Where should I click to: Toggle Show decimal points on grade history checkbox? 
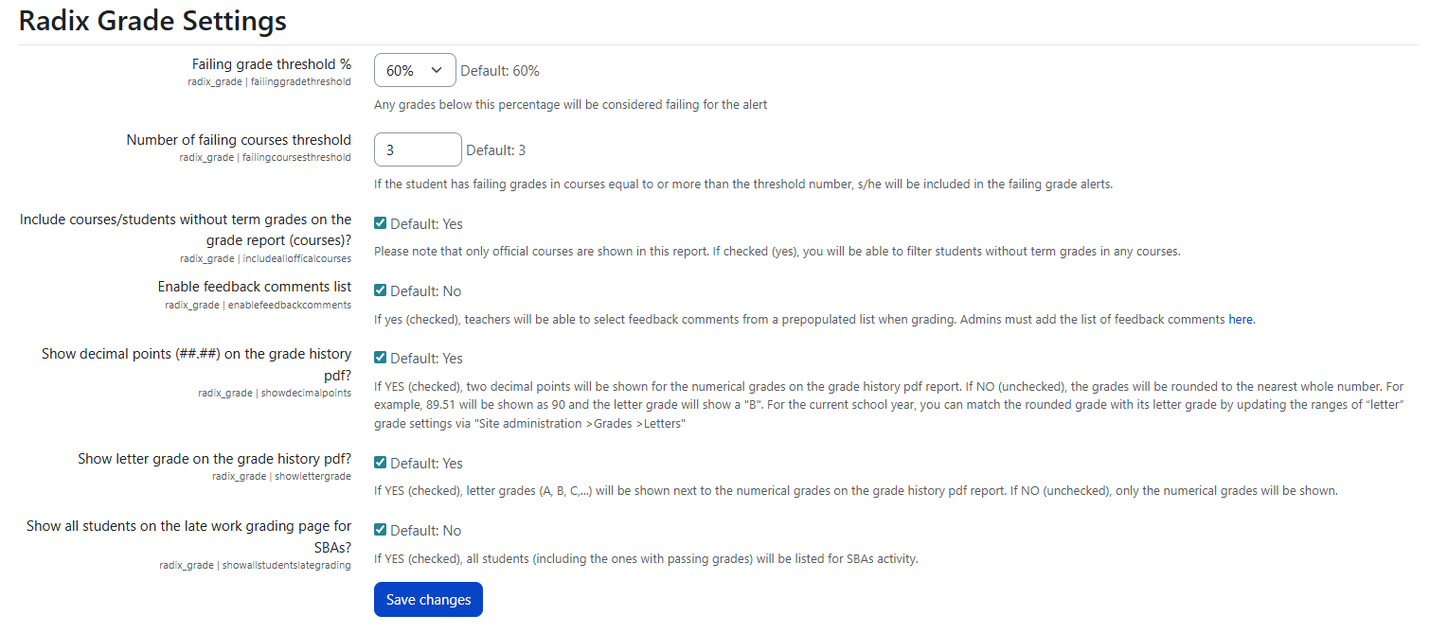pyautogui.click(x=381, y=358)
